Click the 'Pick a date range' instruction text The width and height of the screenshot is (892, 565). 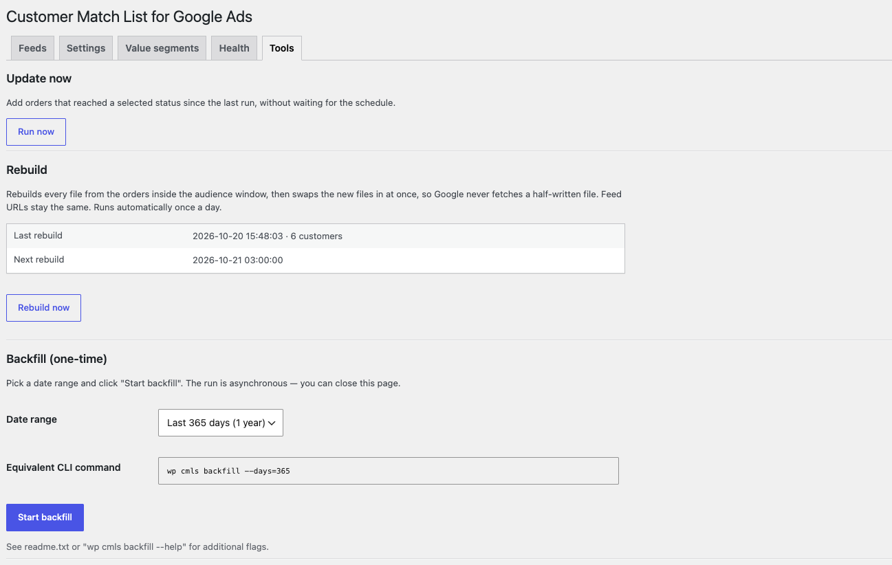(x=204, y=384)
